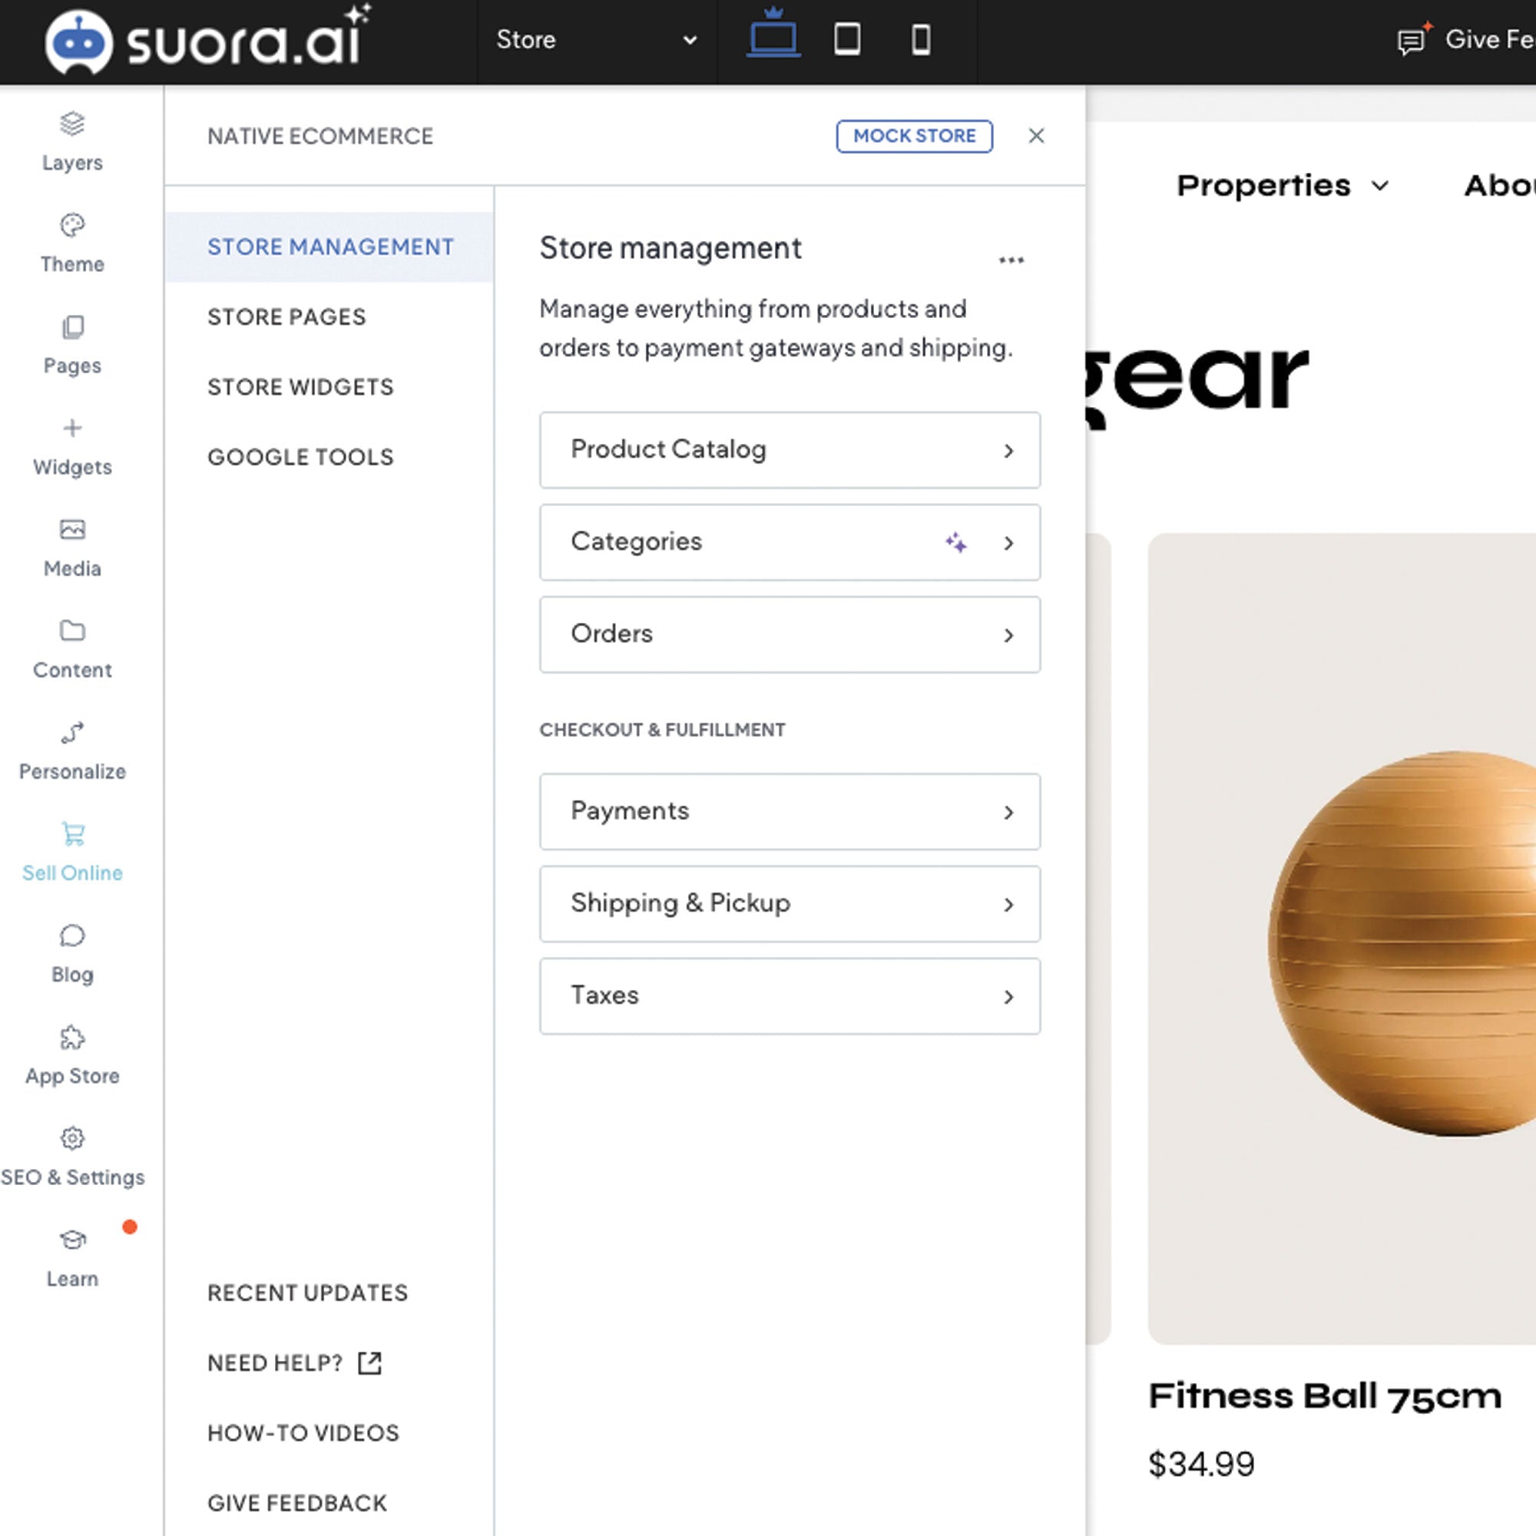Click the Mock Store button
This screenshot has height=1536, width=1536.
[x=913, y=136]
